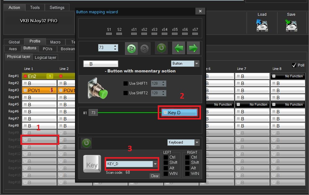
Task: Click the button number 73 spinner field
Action: coord(106,48)
